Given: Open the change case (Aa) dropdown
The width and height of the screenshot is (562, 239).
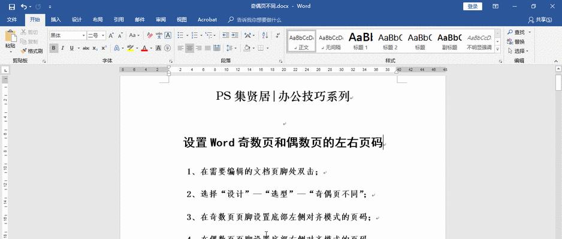Looking at the screenshot, I should click(x=134, y=35).
